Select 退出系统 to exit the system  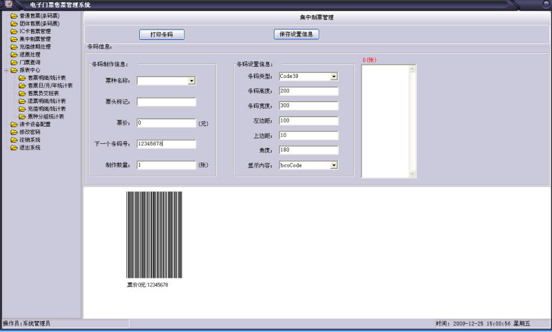30,147
